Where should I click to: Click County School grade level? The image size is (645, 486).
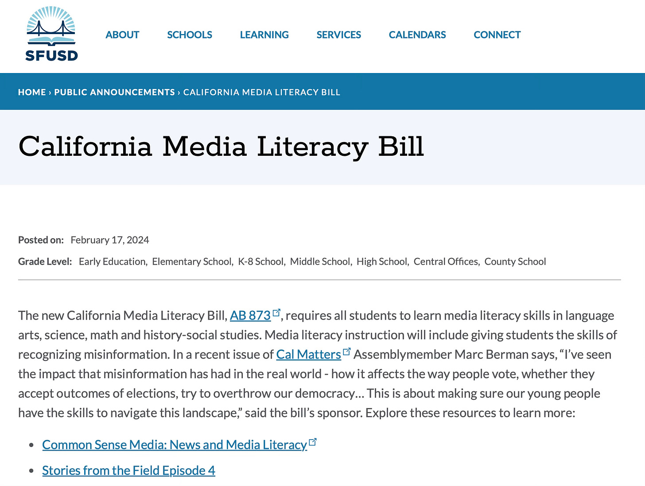tap(515, 262)
